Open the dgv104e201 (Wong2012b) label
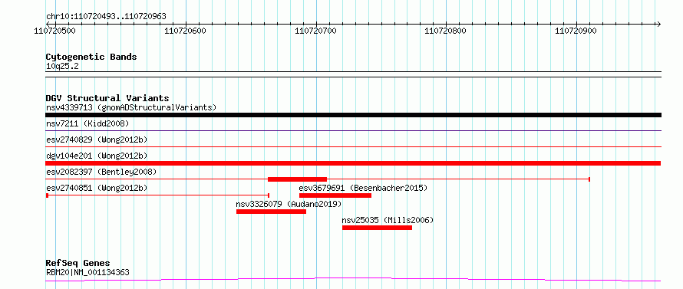 click(x=97, y=156)
